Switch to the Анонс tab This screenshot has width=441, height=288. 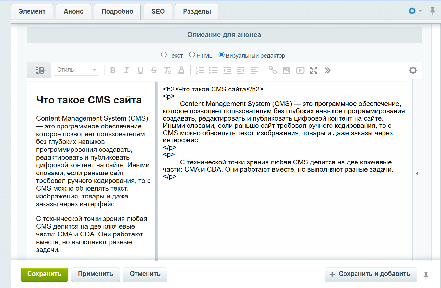coord(73,12)
